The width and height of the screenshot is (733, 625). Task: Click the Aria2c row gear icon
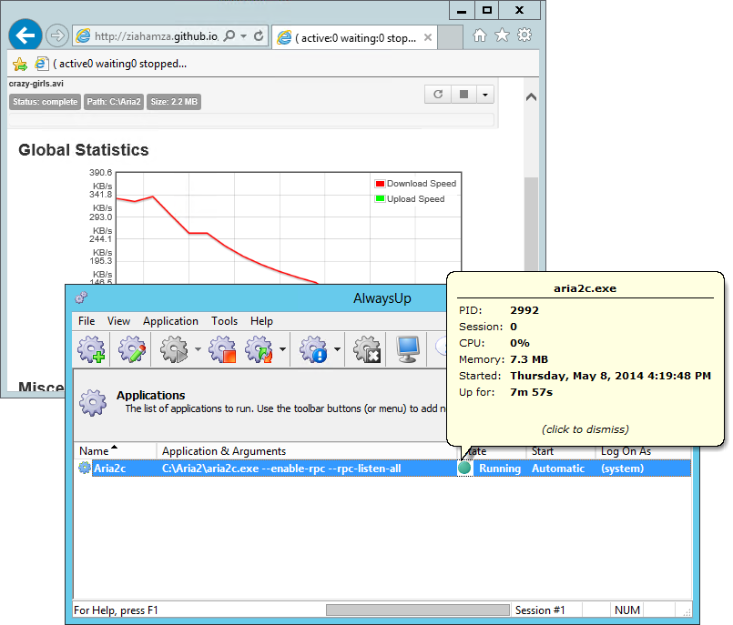84,468
